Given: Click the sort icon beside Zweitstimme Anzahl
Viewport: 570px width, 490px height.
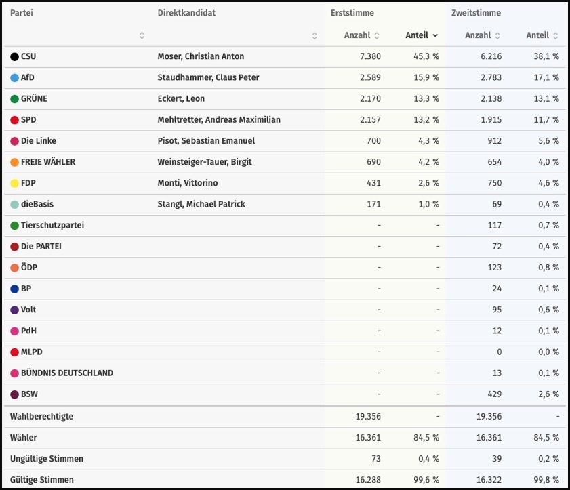Looking at the screenshot, I should click(x=497, y=35).
